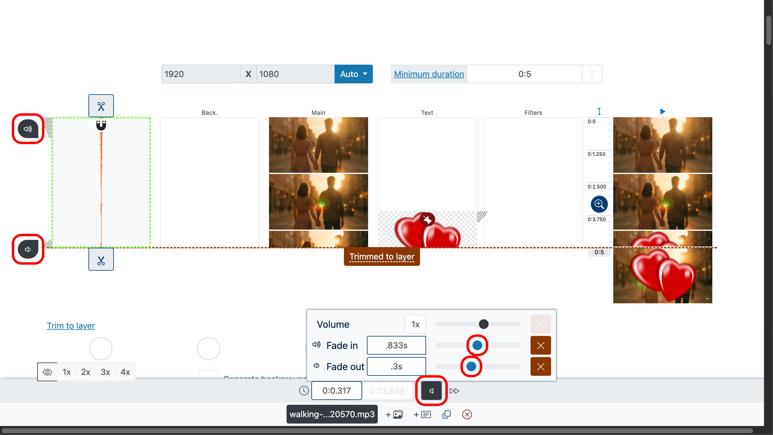Select the 4x playback speed tab
Viewport: 773px width, 435px height.
click(125, 372)
